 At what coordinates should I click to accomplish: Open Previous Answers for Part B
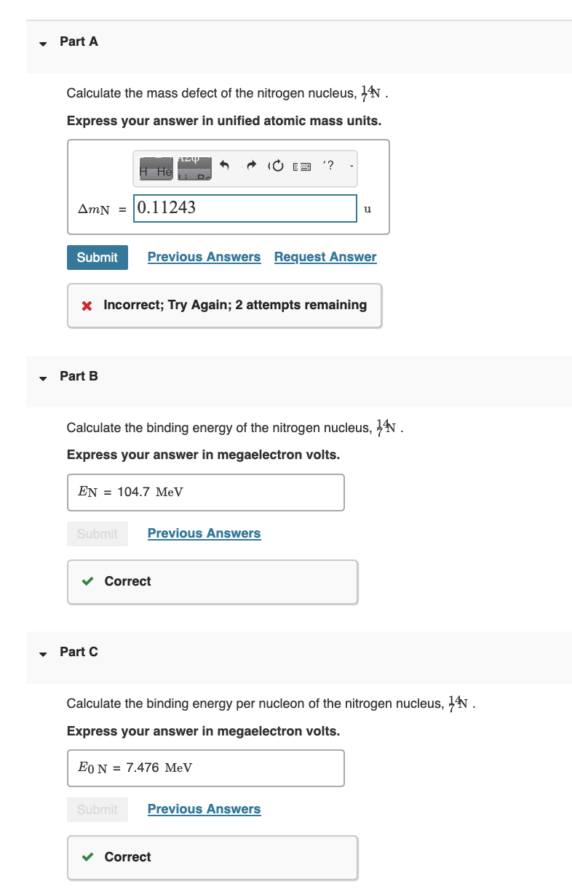click(204, 533)
